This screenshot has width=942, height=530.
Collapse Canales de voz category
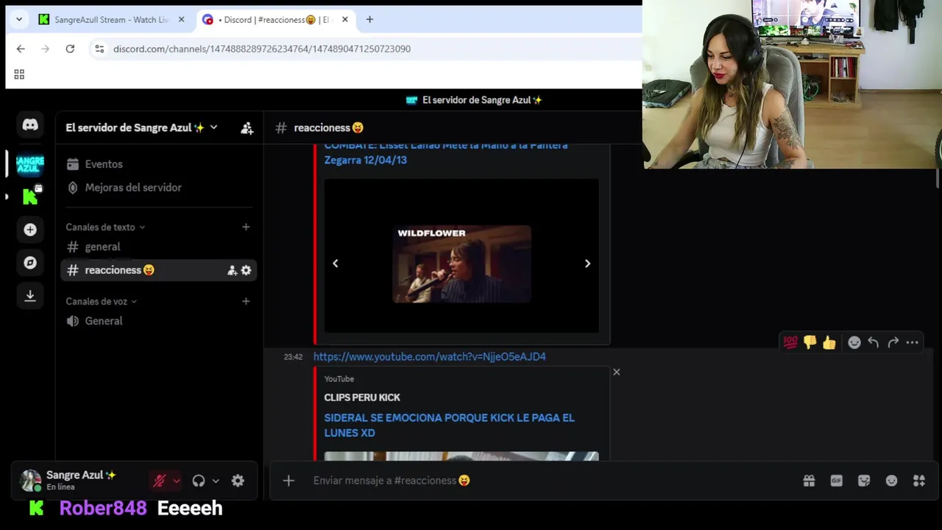tap(101, 301)
